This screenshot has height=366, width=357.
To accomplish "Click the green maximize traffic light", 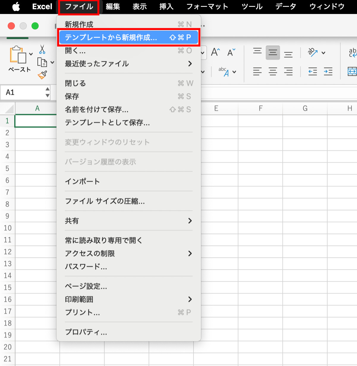I will (x=35, y=26).
